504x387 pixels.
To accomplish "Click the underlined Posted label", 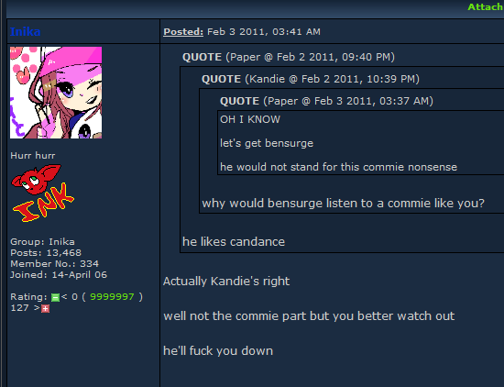I will tap(183, 31).
